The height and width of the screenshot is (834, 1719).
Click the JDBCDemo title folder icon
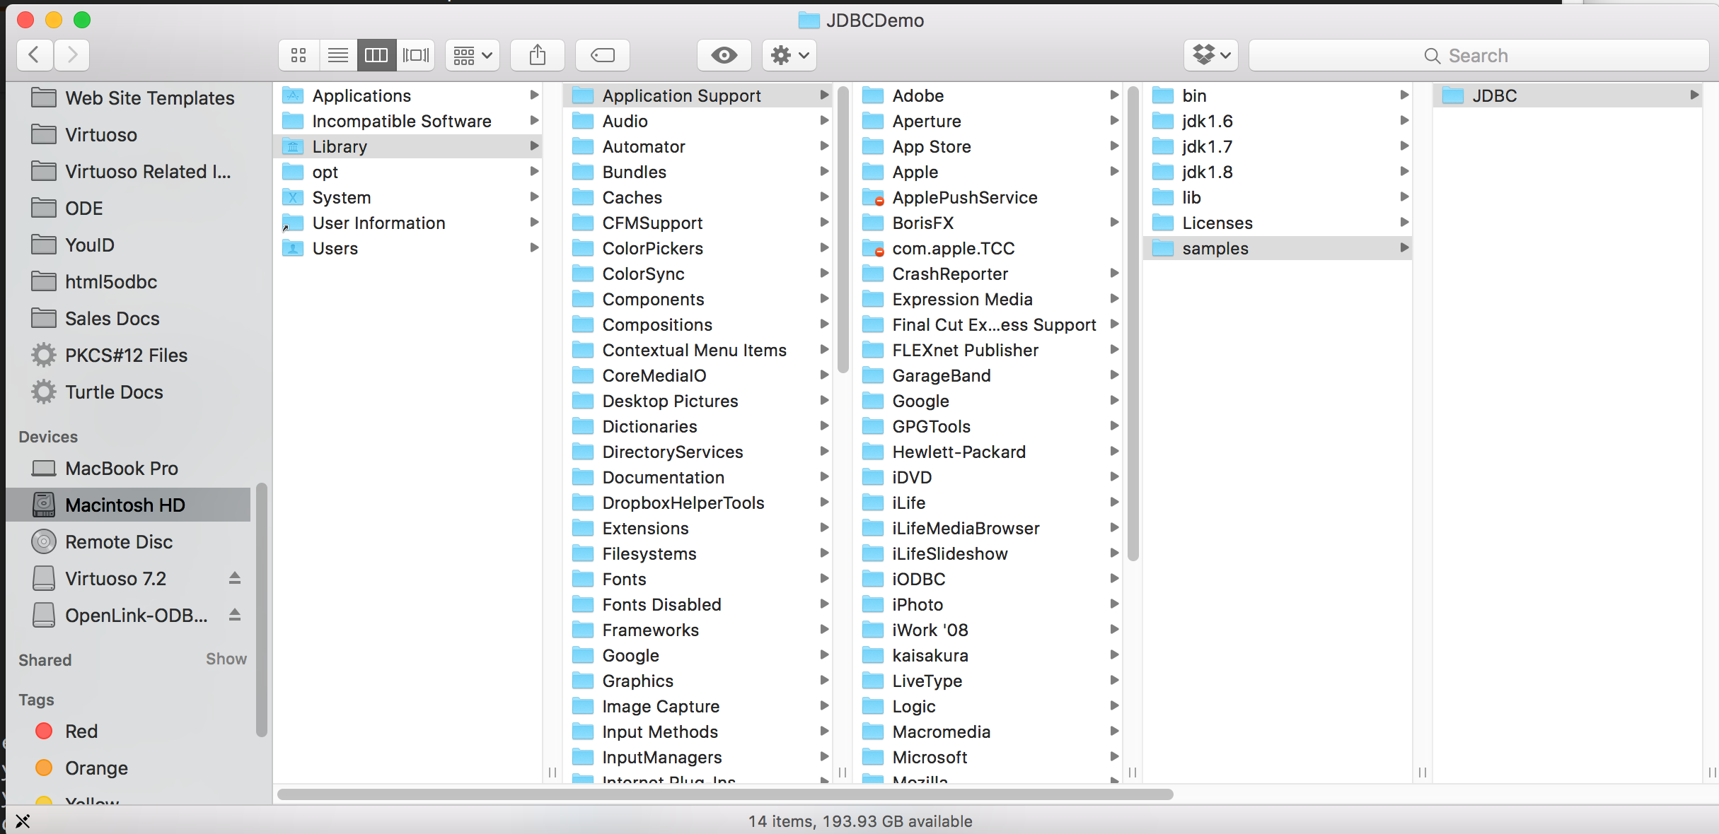point(809,20)
